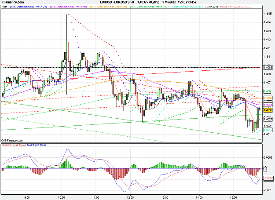Click the 'EURUSD - EUR/USD Spot' chart title
Screen dimensions: 275x200
point(117,2)
